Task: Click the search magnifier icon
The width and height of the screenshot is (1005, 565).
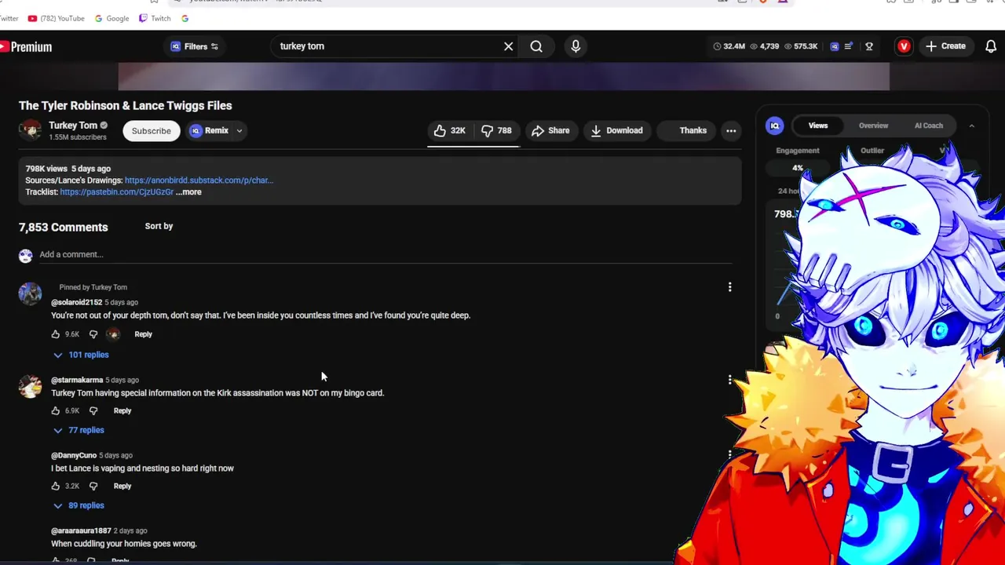Action: (536, 46)
